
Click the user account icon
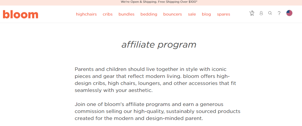click(261, 13)
